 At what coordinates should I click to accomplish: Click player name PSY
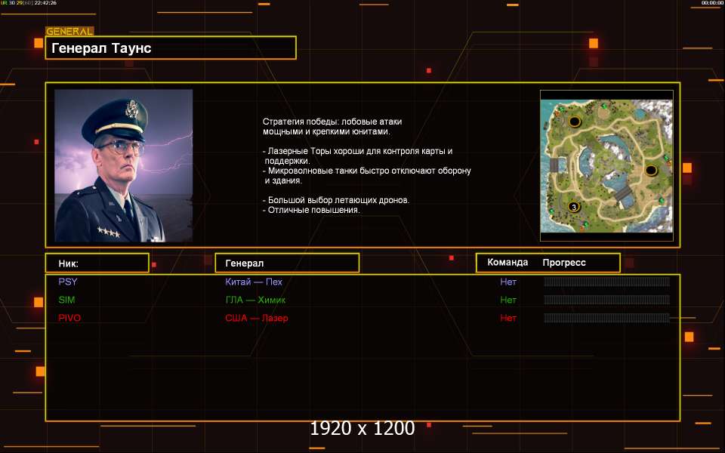point(68,282)
